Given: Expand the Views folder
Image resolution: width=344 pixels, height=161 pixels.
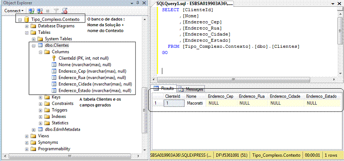Looking at the screenshot, I should tap(27, 136).
